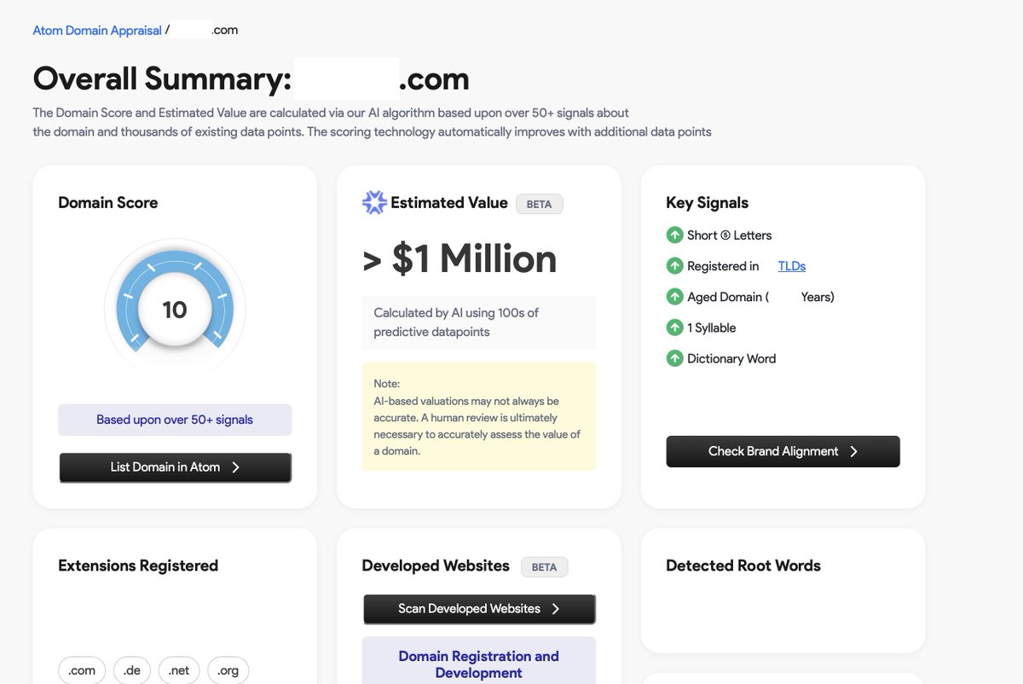Click the Extensions Registered heading
This screenshot has width=1023, height=684.
click(138, 565)
